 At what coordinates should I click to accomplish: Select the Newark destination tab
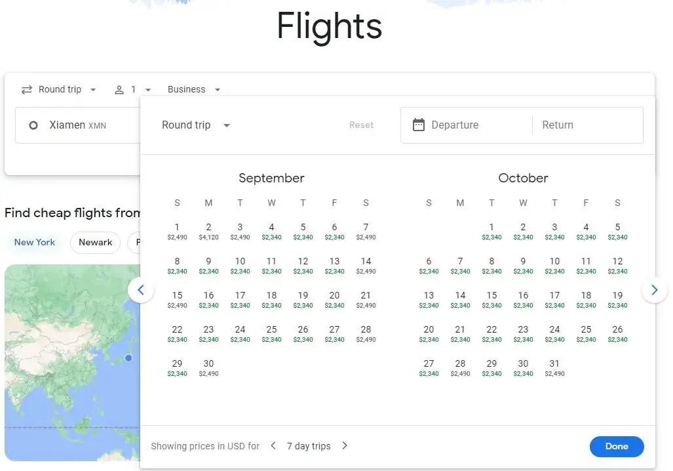pos(95,242)
